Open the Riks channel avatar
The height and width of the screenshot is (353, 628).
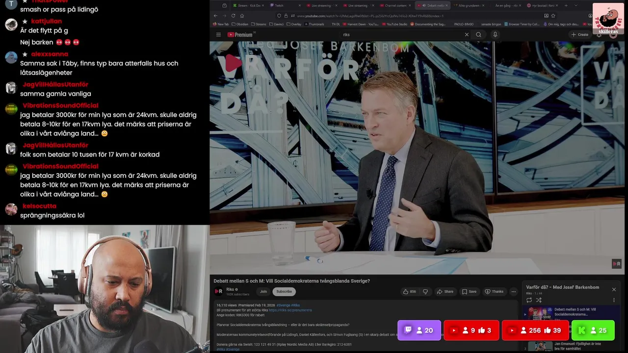tap(218, 291)
